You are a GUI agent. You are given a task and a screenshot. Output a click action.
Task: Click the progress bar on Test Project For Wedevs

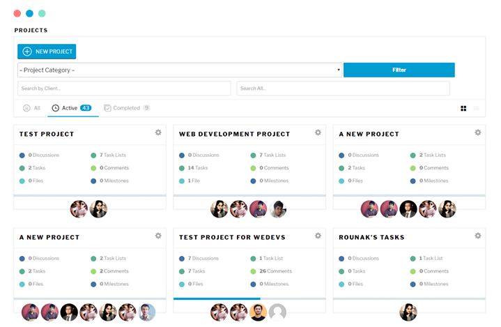pyautogui.click(x=249, y=299)
